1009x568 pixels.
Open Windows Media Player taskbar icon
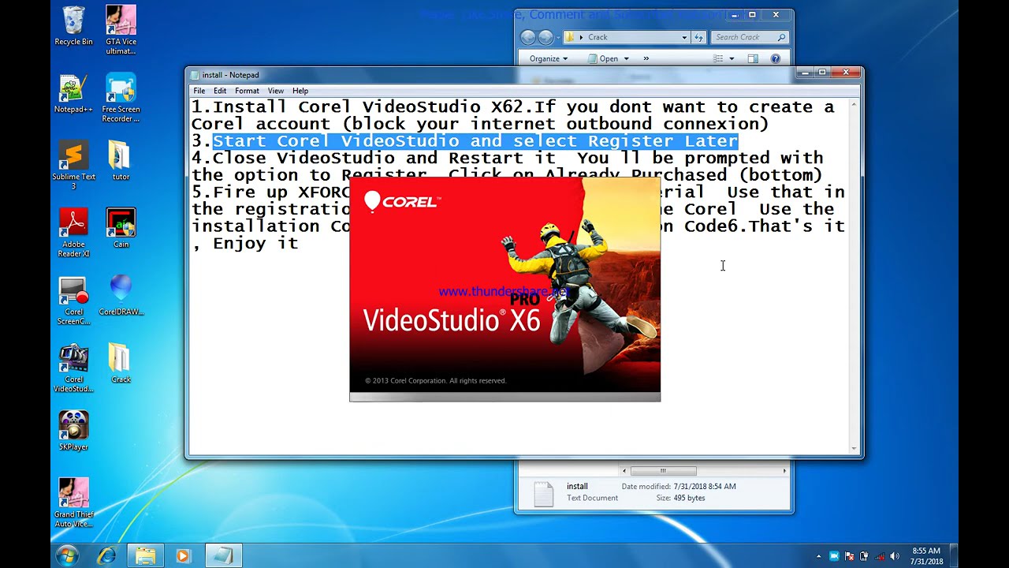pos(183,556)
